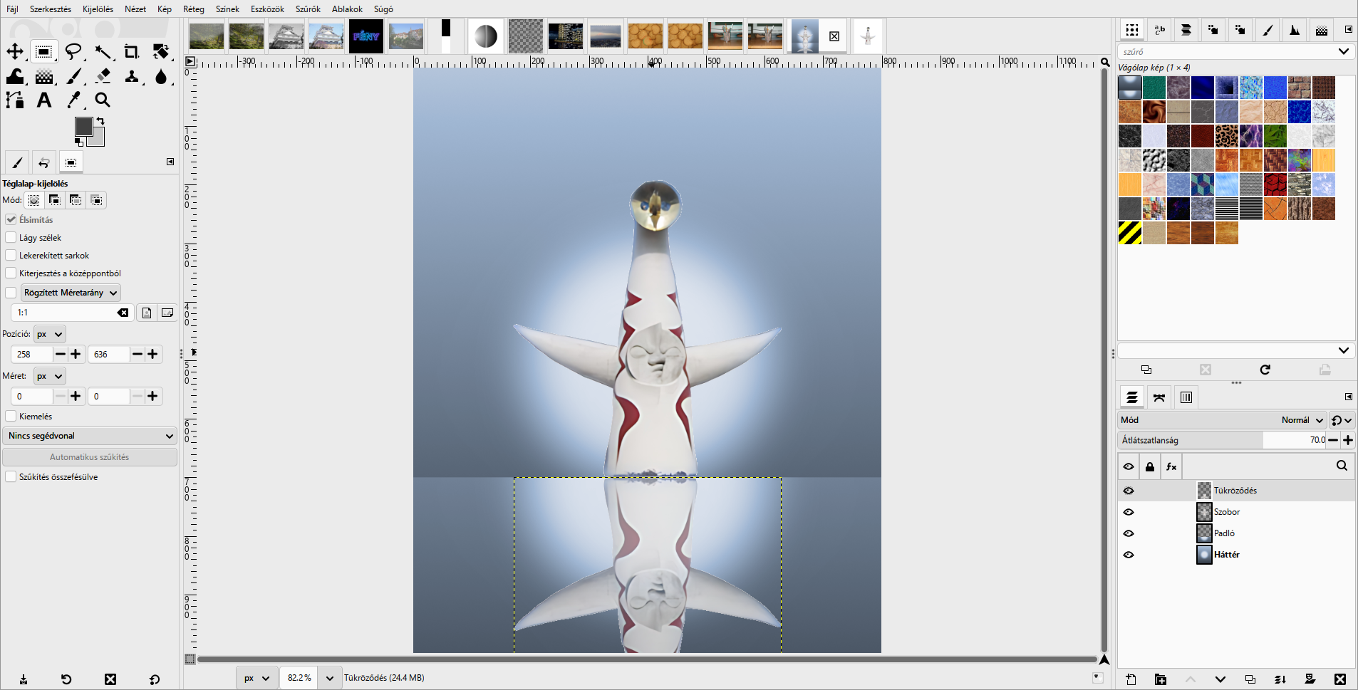The width and height of the screenshot is (1358, 690).
Task: Click the Automatikus szűkítés button
Action: [x=90, y=457]
